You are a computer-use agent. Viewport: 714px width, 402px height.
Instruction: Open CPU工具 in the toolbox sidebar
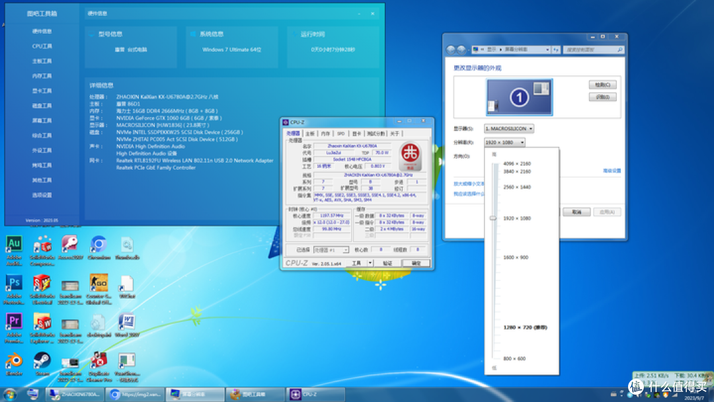(42, 46)
